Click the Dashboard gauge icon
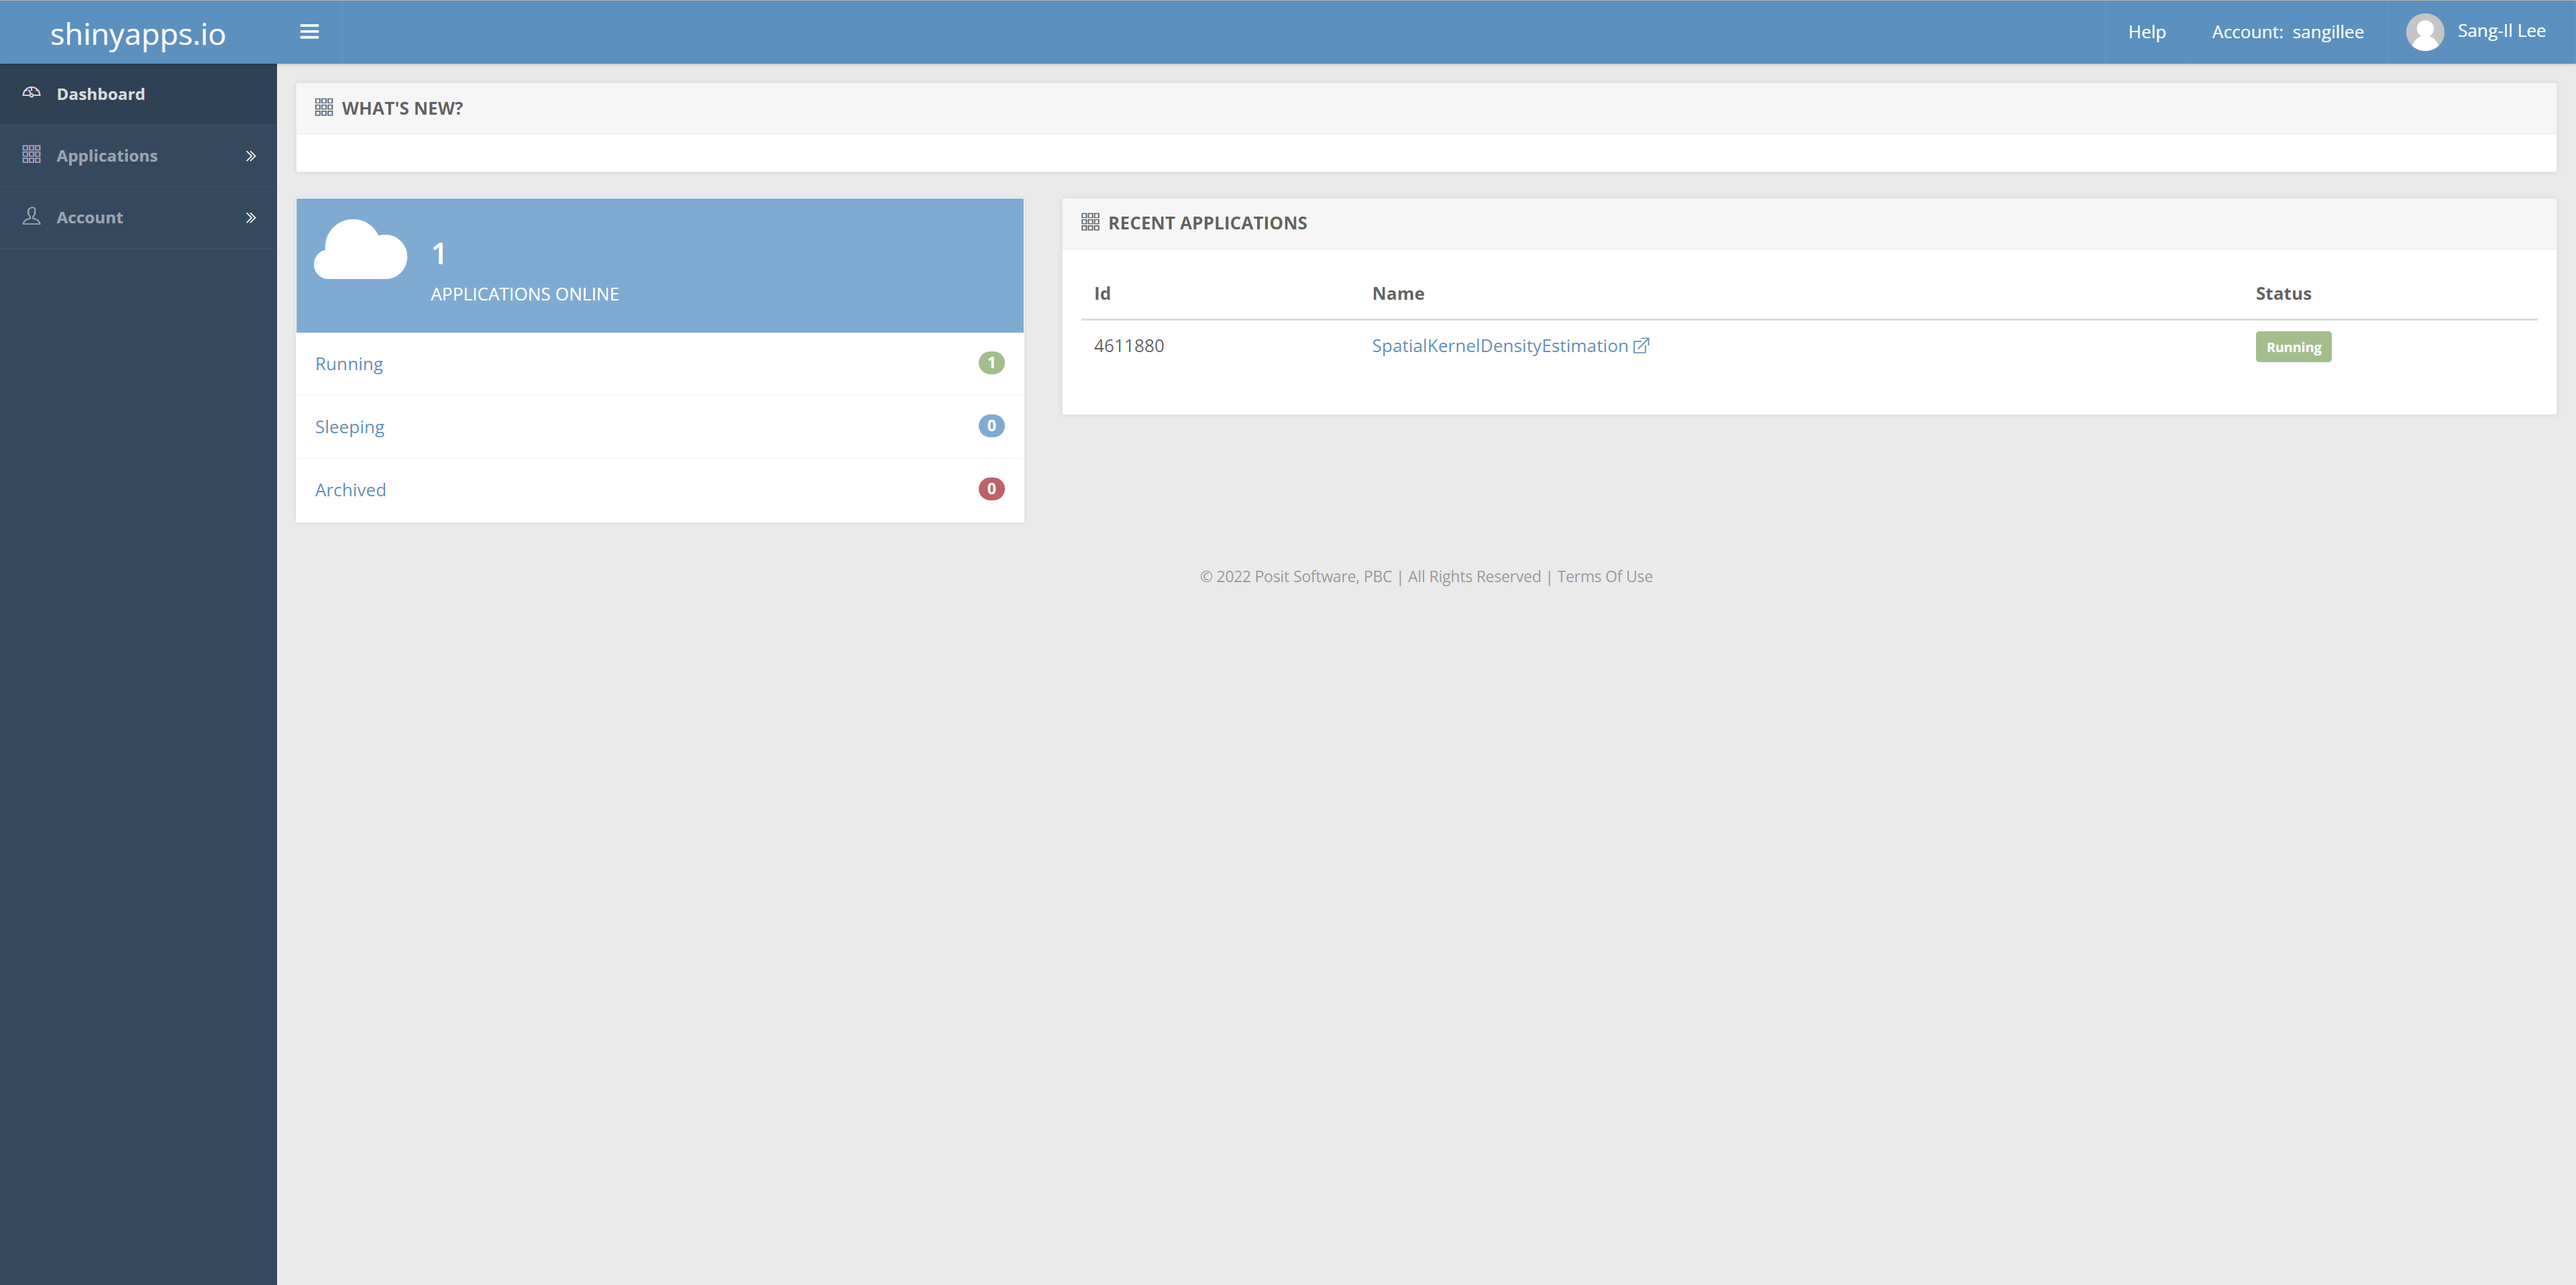Screen dimensions: 2576x1285 tap(32, 93)
